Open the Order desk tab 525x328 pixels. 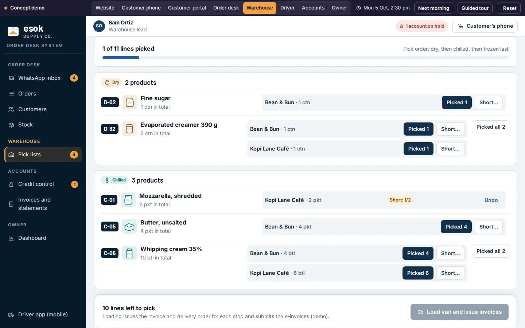pyautogui.click(x=226, y=8)
